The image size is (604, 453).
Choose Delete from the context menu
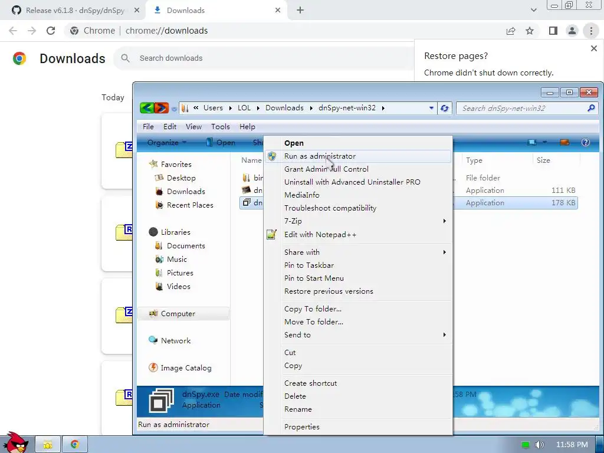click(x=358, y=396)
